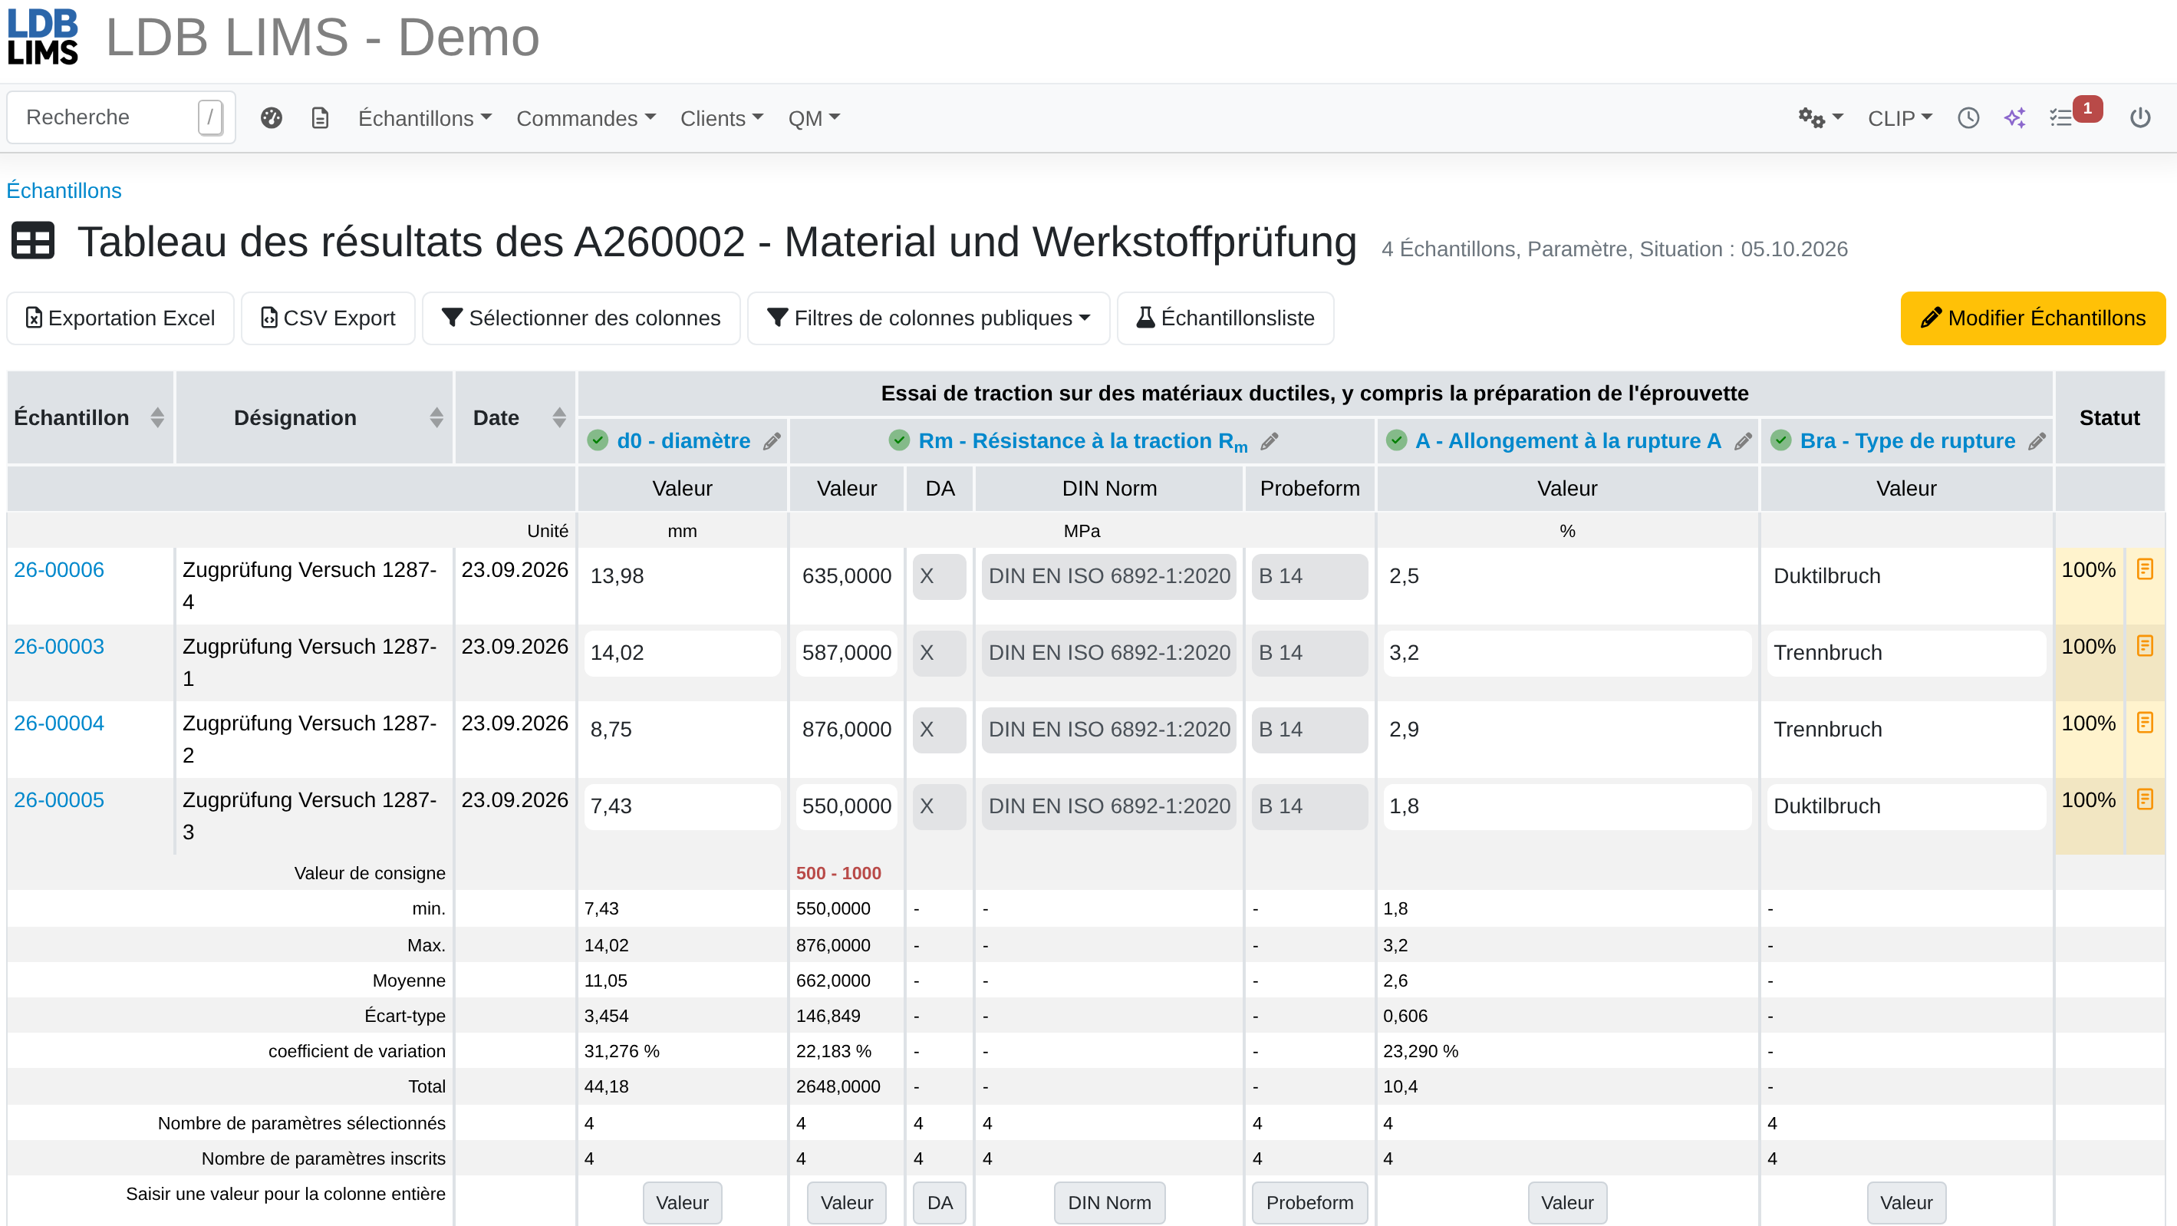Screen dimensions: 2177x1226
Task: Click the LDB LIMS logo
Action: click(x=43, y=37)
